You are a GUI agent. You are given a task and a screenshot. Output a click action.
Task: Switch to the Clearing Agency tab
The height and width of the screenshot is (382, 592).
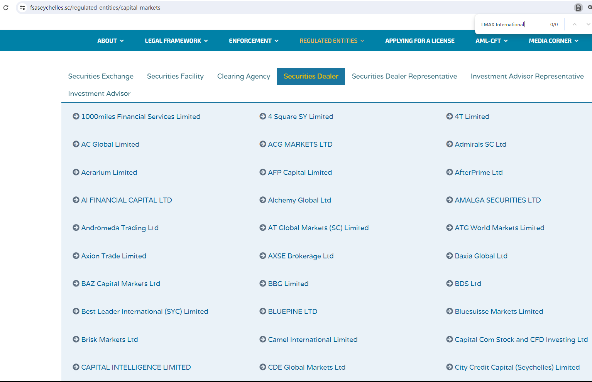point(244,76)
